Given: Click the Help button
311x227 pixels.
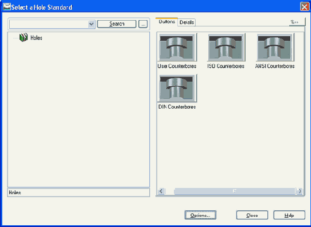Looking at the screenshot, I should pos(289,216).
